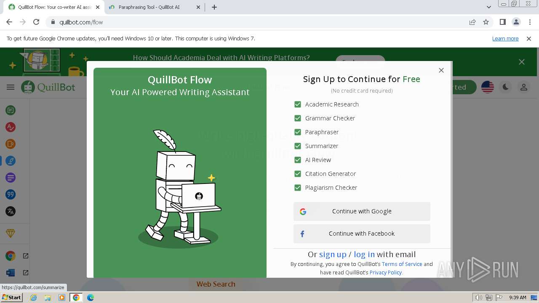The height and width of the screenshot is (303, 539).
Task: Click the Premium diamond icon
Action: (x=11, y=233)
